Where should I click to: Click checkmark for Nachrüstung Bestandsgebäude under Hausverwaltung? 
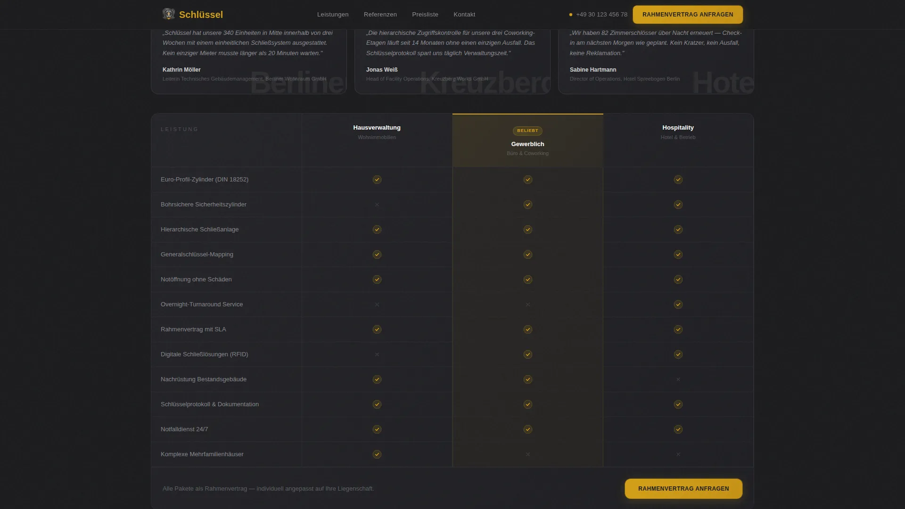coord(377,379)
